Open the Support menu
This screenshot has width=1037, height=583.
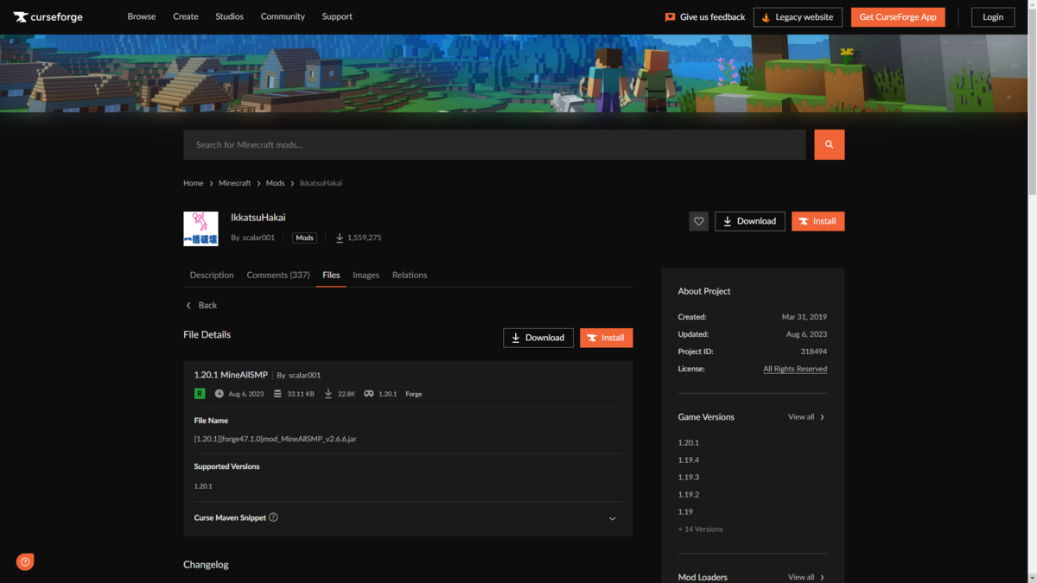point(337,16)
